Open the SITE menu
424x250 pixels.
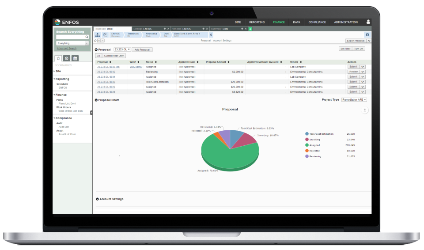(x=238, y=22)
